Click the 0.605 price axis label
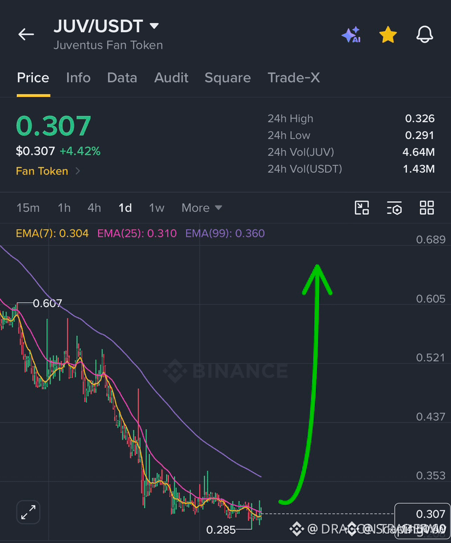451x543 pixels. click(x=431, y=299)
